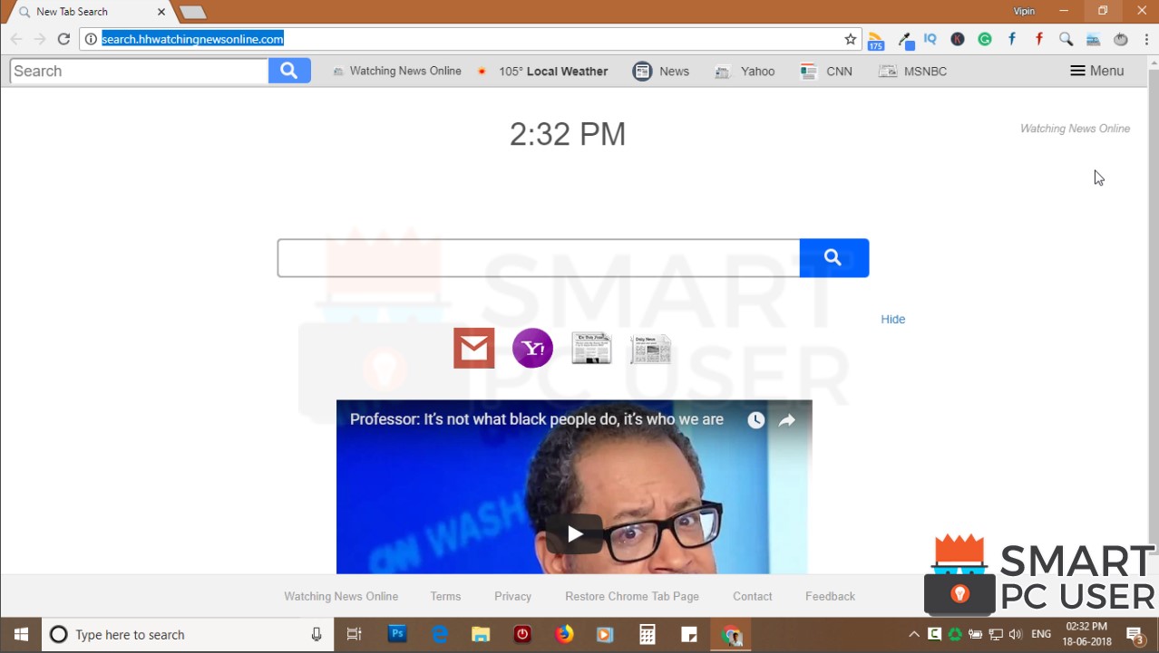Screen dimensions: 1159x653
Task: Open the Watching News Online toolbar link
Action: (x=396, y=71)
